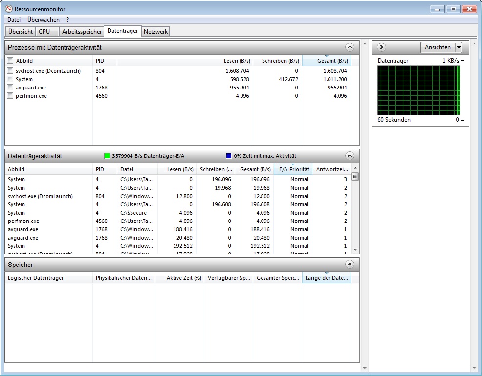Select System row with 192.512 read

(x=178, y=246)
